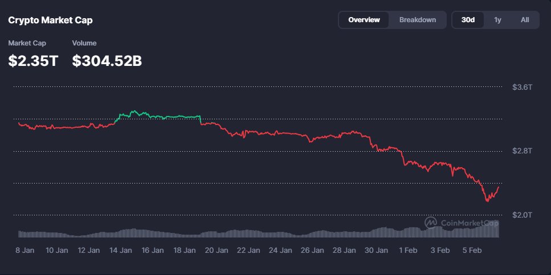Click the 8 Jan date label
The width and height of the screenshot is (551, 275).
[x=25, y=250]
